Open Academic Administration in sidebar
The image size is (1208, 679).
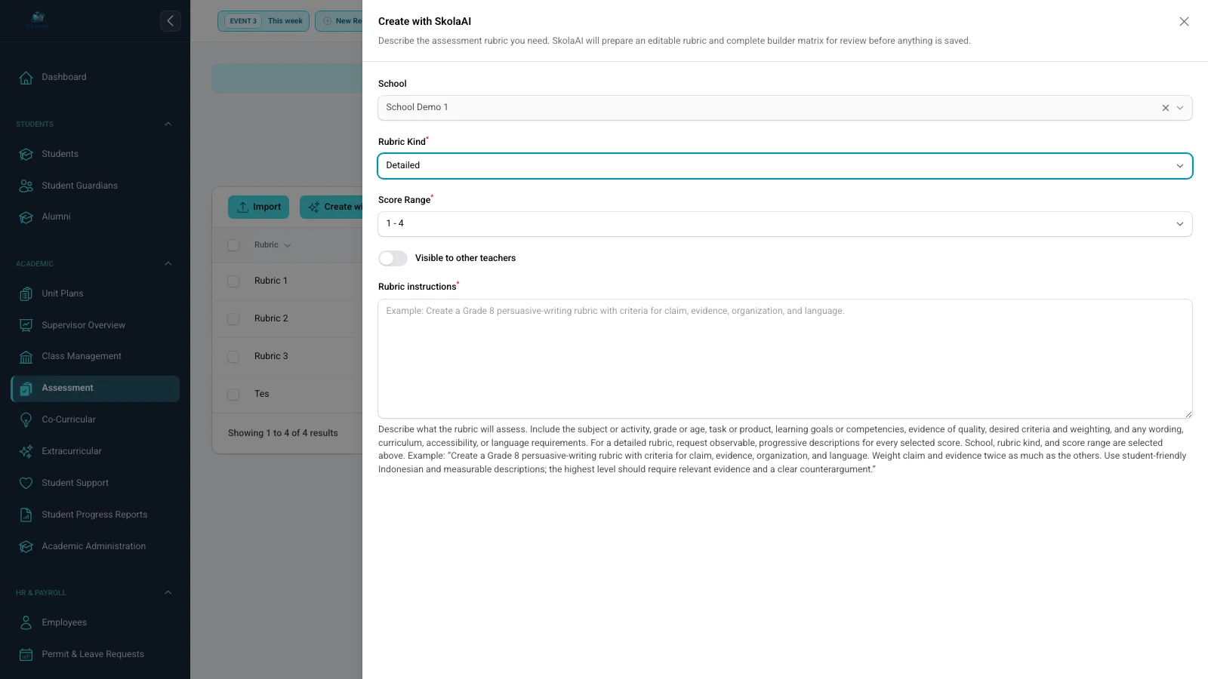pos(94,546)
